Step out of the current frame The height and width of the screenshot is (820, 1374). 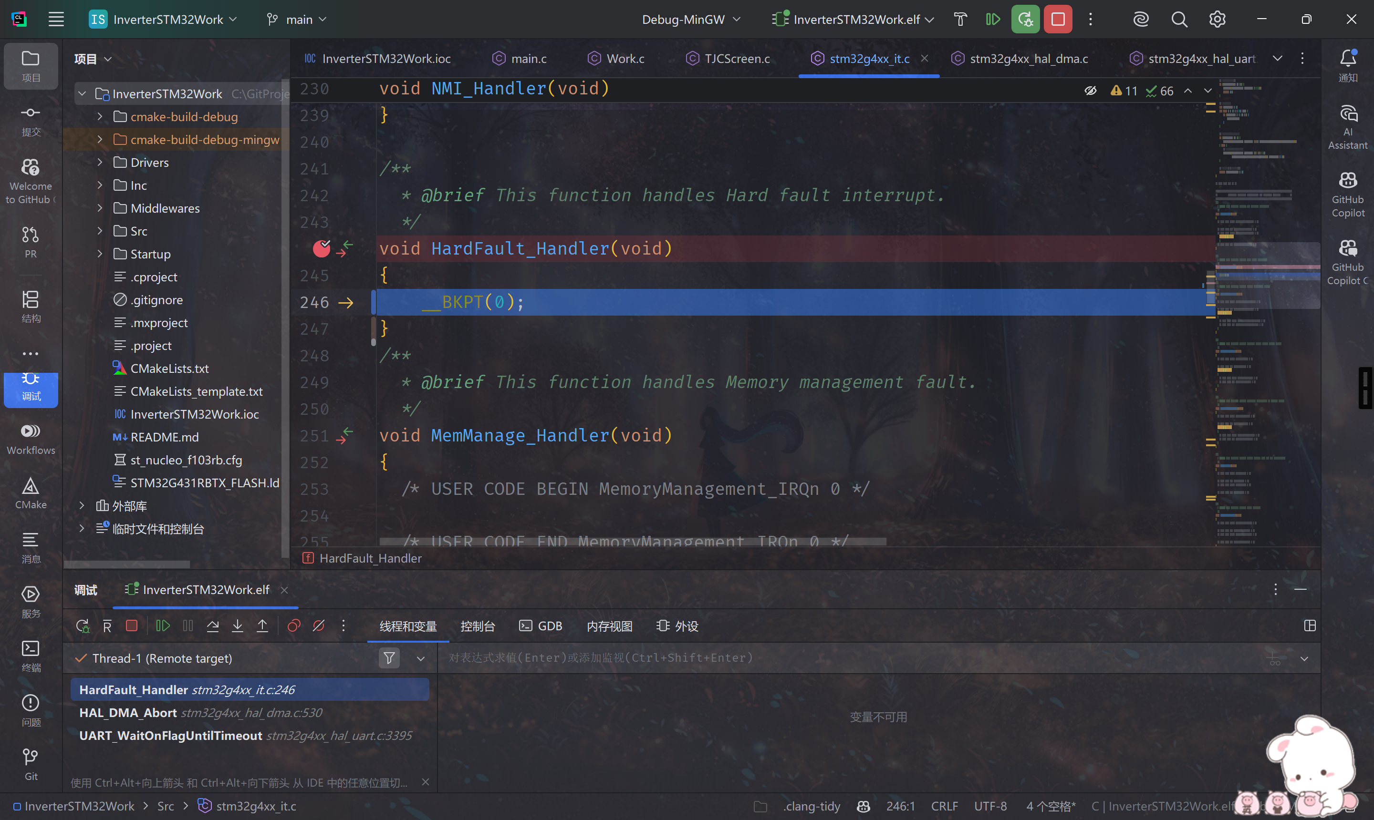tap(262, 625)
